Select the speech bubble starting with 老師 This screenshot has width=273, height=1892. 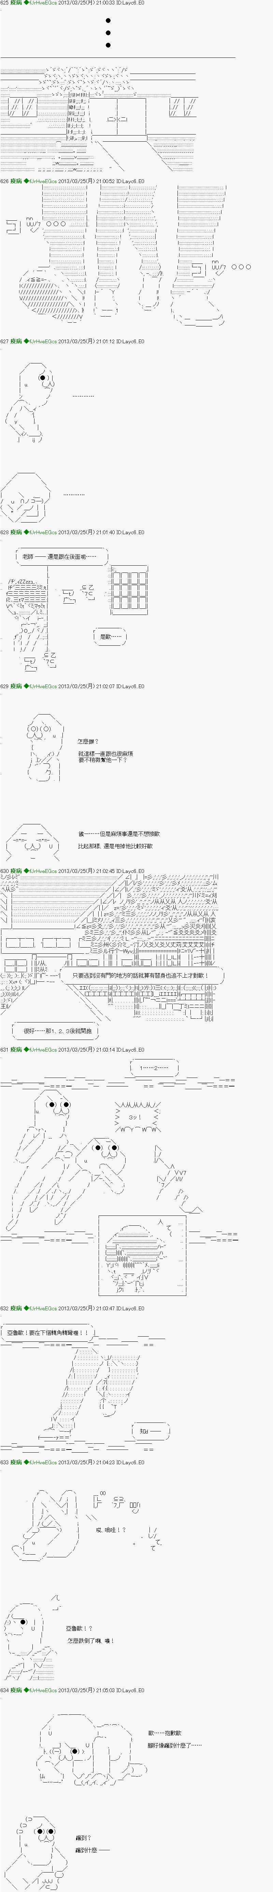(x=61, y=557)
